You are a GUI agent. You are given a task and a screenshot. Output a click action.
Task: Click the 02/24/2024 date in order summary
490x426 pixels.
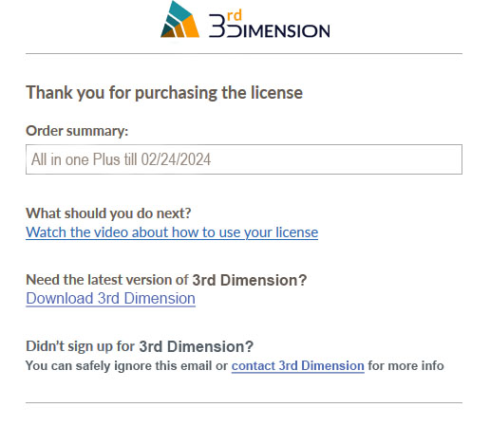tap(176, 159)
